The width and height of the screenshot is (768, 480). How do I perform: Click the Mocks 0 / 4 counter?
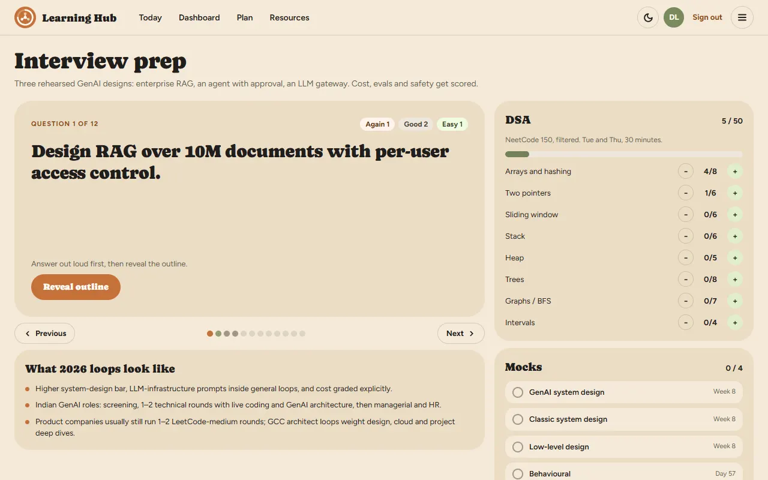734,368
